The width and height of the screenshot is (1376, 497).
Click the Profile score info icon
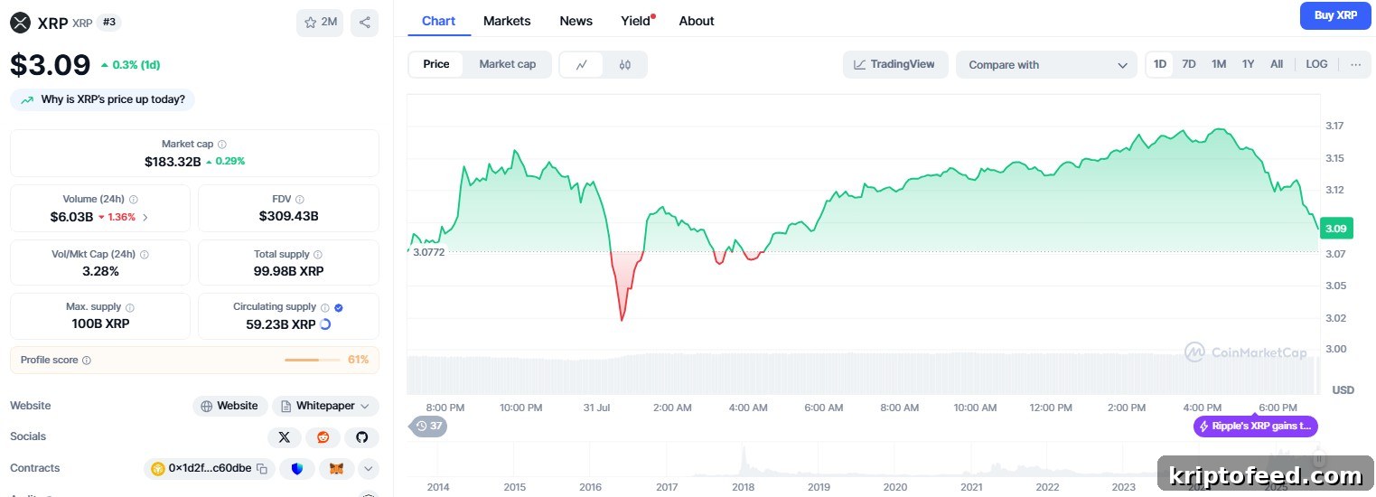click(87, 361)
